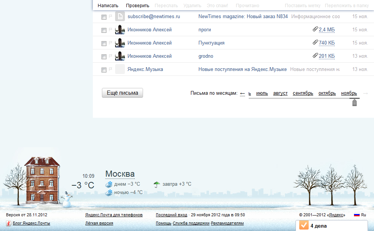Click the Ещё письма button

122,93
